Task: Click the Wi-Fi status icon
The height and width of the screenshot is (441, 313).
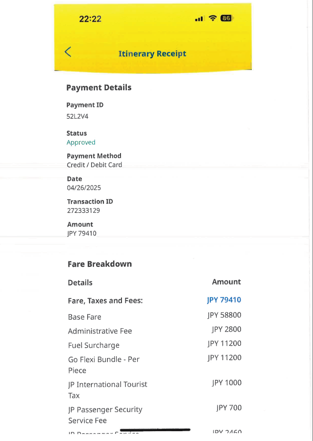Action: [213, 19]
